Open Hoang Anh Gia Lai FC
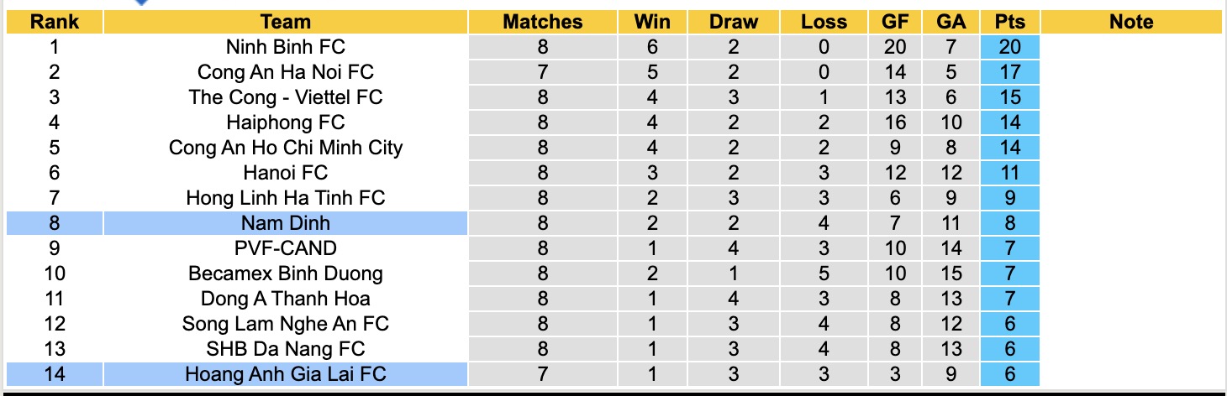The image size is (1227, 396). (285, 373)
